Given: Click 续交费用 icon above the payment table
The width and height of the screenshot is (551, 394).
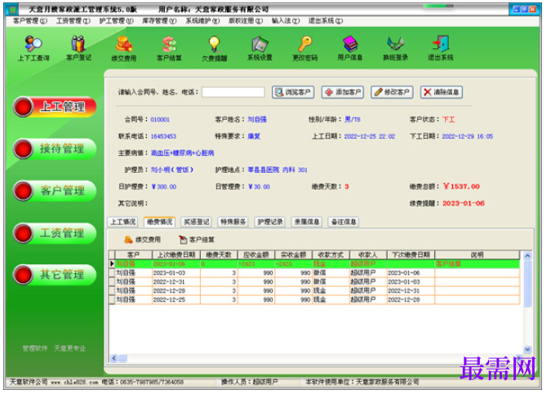Looking at the screenshot, I should coord(142,240).
